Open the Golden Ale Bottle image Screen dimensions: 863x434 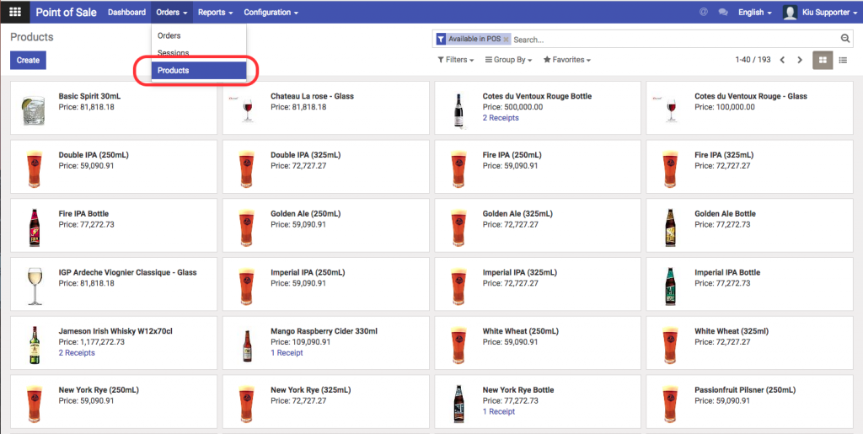[670, 228]
